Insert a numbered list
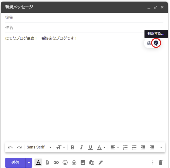This screenshot has height=168, width=170. 125,147
